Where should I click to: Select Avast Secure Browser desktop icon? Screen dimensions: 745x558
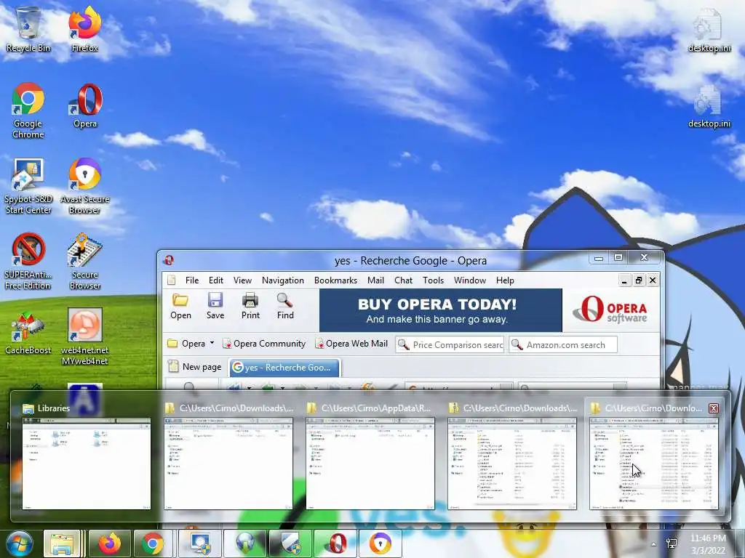(84, 186)
